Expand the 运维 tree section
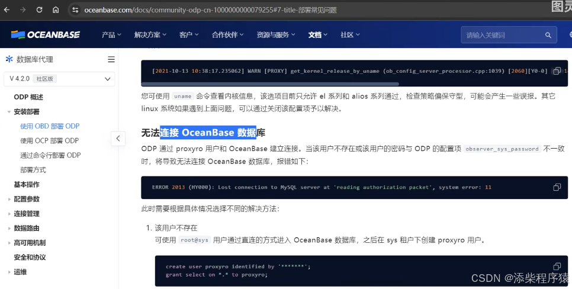This screenshot has width=572, height=289. tap(9, 272)
